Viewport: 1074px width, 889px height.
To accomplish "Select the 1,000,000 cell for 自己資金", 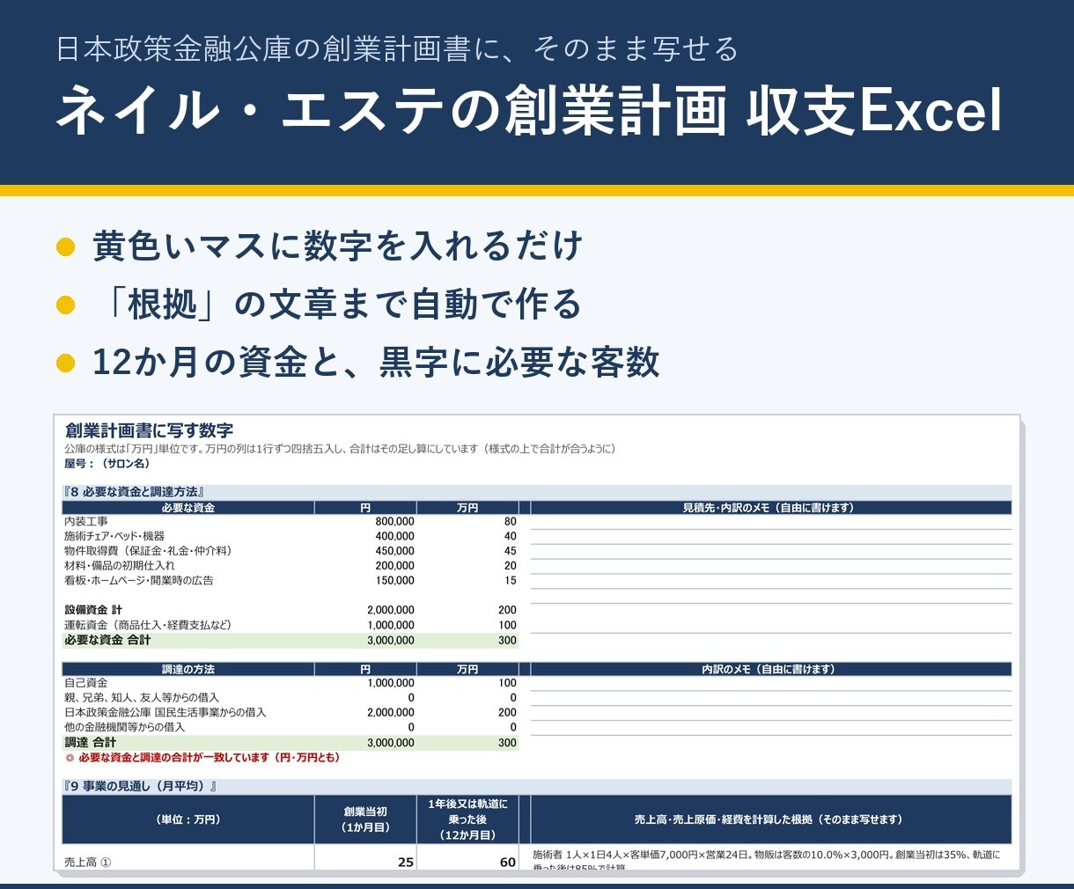I will point(390,683).
